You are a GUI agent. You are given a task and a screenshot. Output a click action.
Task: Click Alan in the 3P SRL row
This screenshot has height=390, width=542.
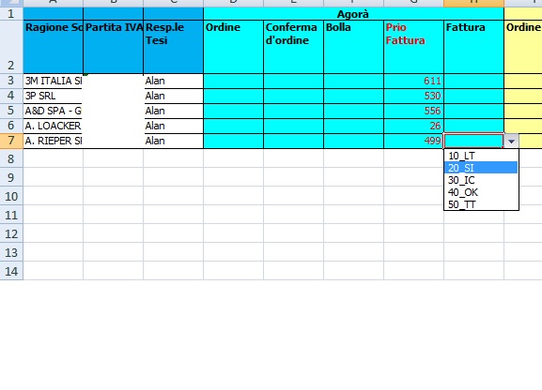(173, 96)
